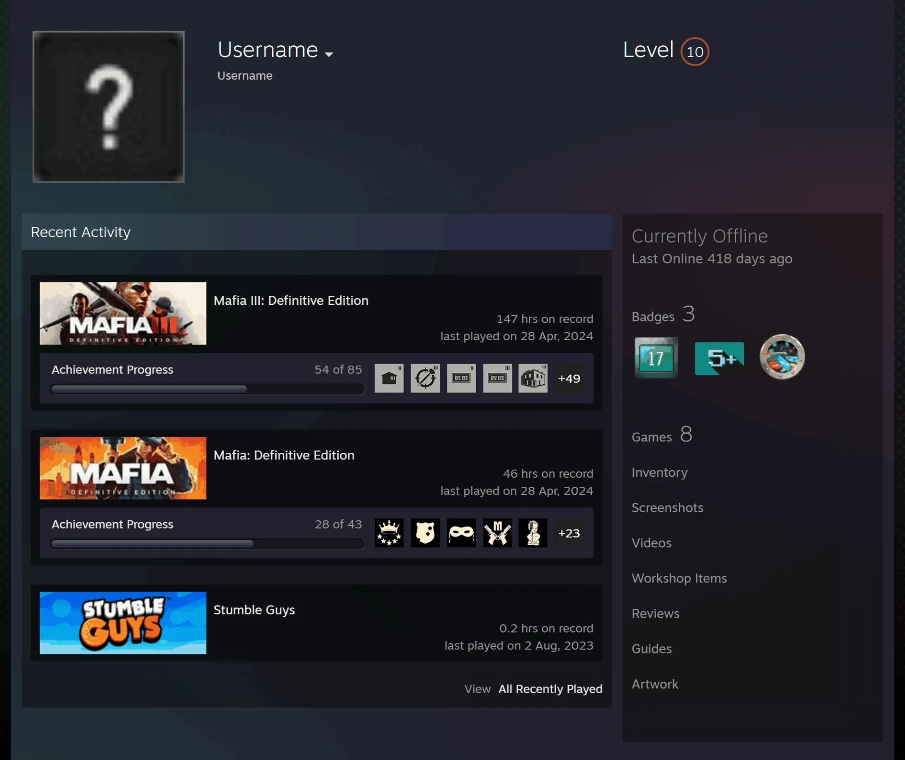The image size is (905, 760).
Task: Open the Videos page
Action: click(x=651, y=543)
